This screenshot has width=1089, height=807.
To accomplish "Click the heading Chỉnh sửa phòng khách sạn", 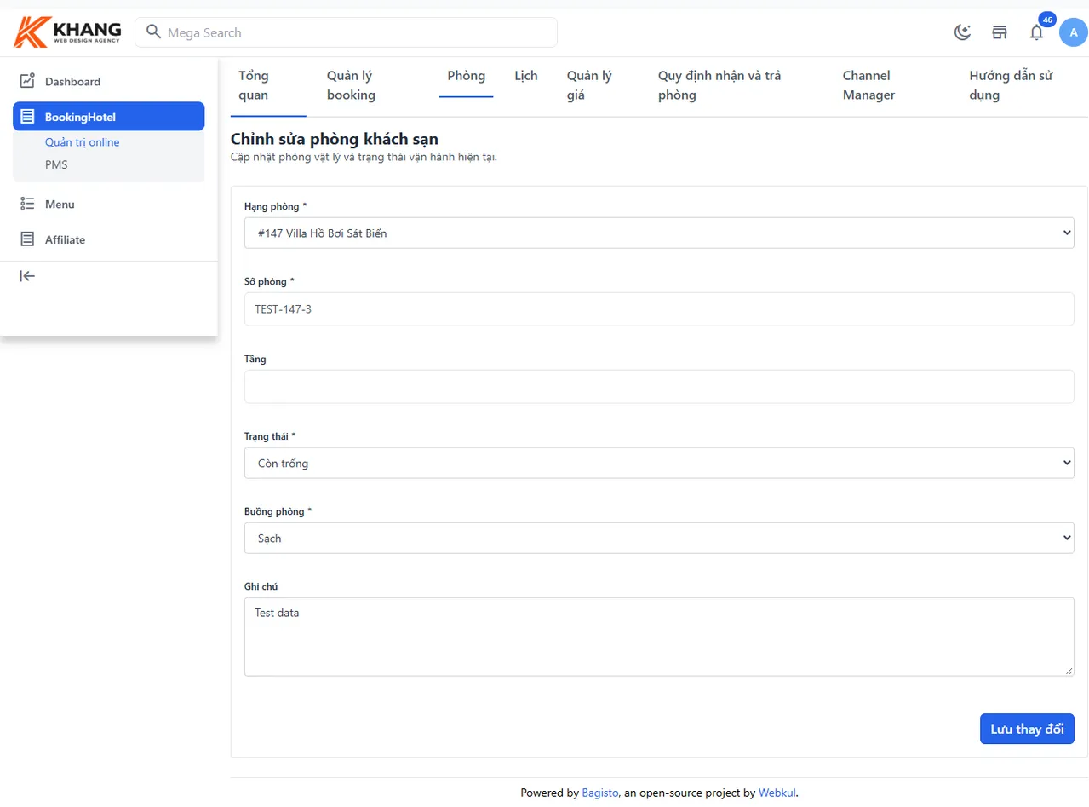I will 335,139.
